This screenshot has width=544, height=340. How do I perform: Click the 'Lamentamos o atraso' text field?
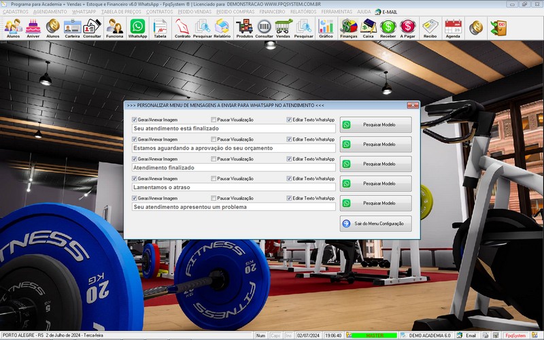[233, 188]
